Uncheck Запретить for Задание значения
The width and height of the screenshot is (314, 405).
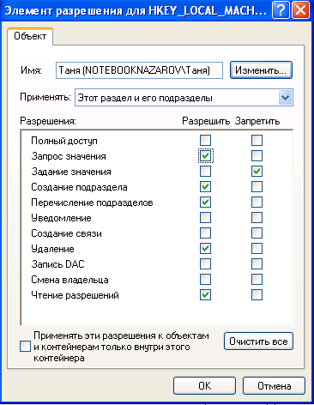point(257,172)
